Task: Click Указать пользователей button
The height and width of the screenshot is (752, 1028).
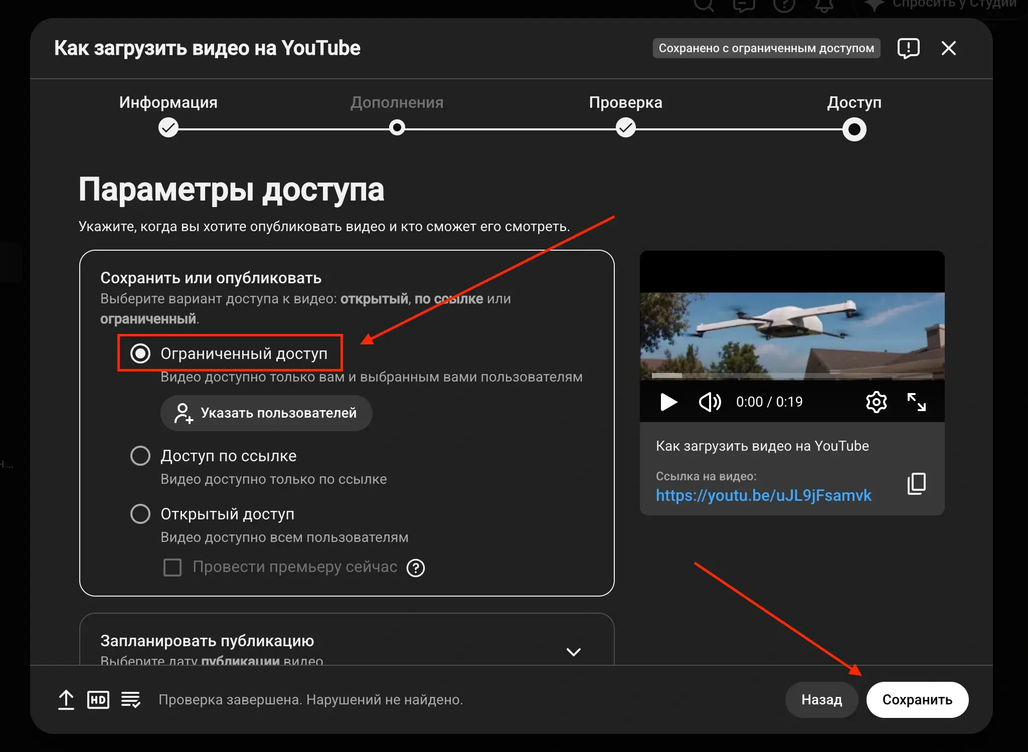Action: point(266,413)
